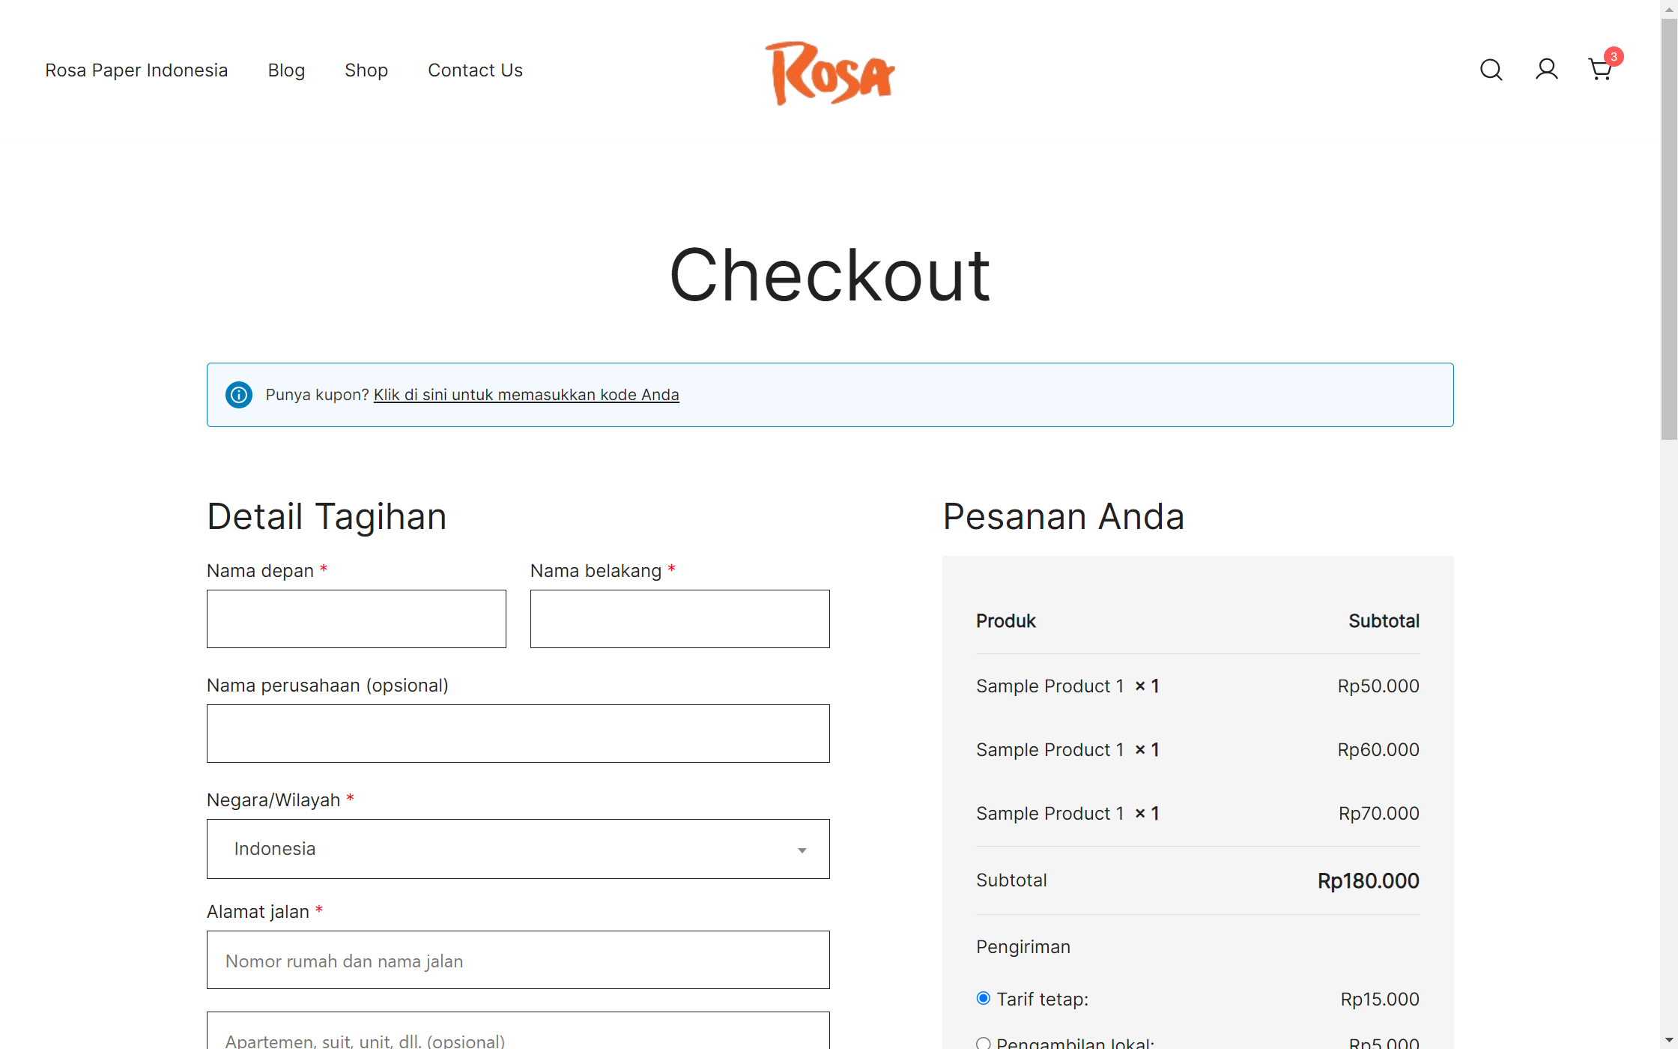Click the apartment, suite, unit field
Screen dimensions: 1678x1049
[x=518, y=1034]
